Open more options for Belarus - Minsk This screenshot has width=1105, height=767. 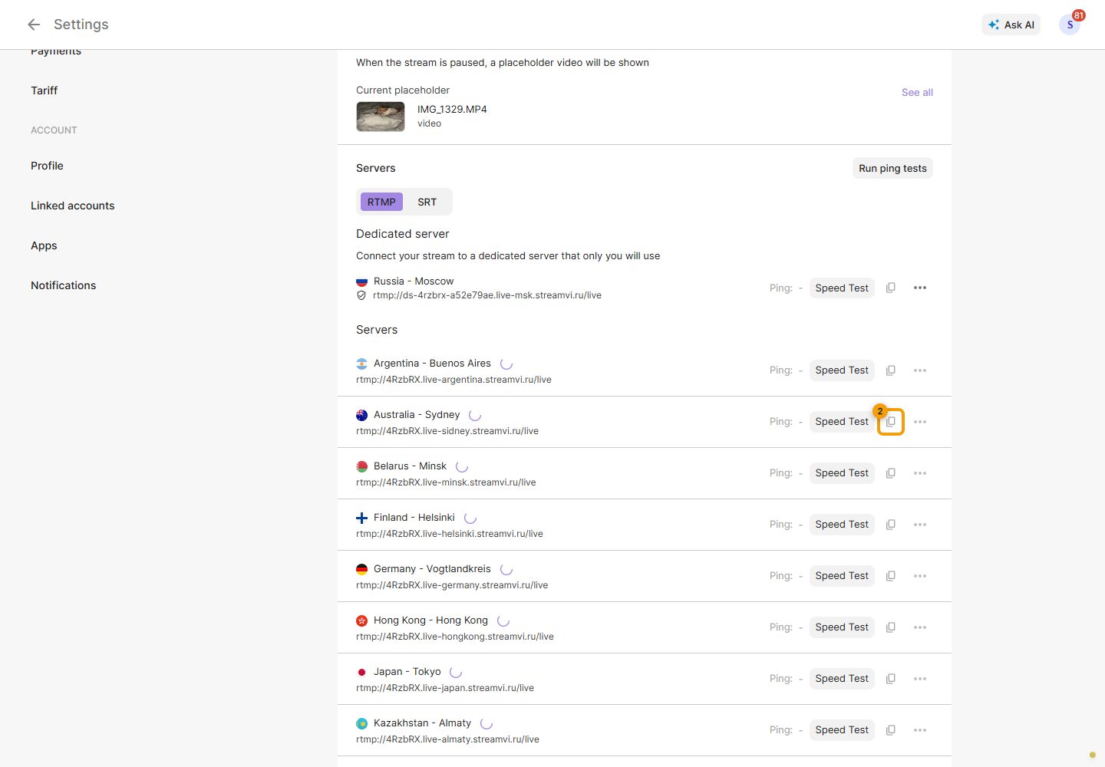[x=920, y=473]
